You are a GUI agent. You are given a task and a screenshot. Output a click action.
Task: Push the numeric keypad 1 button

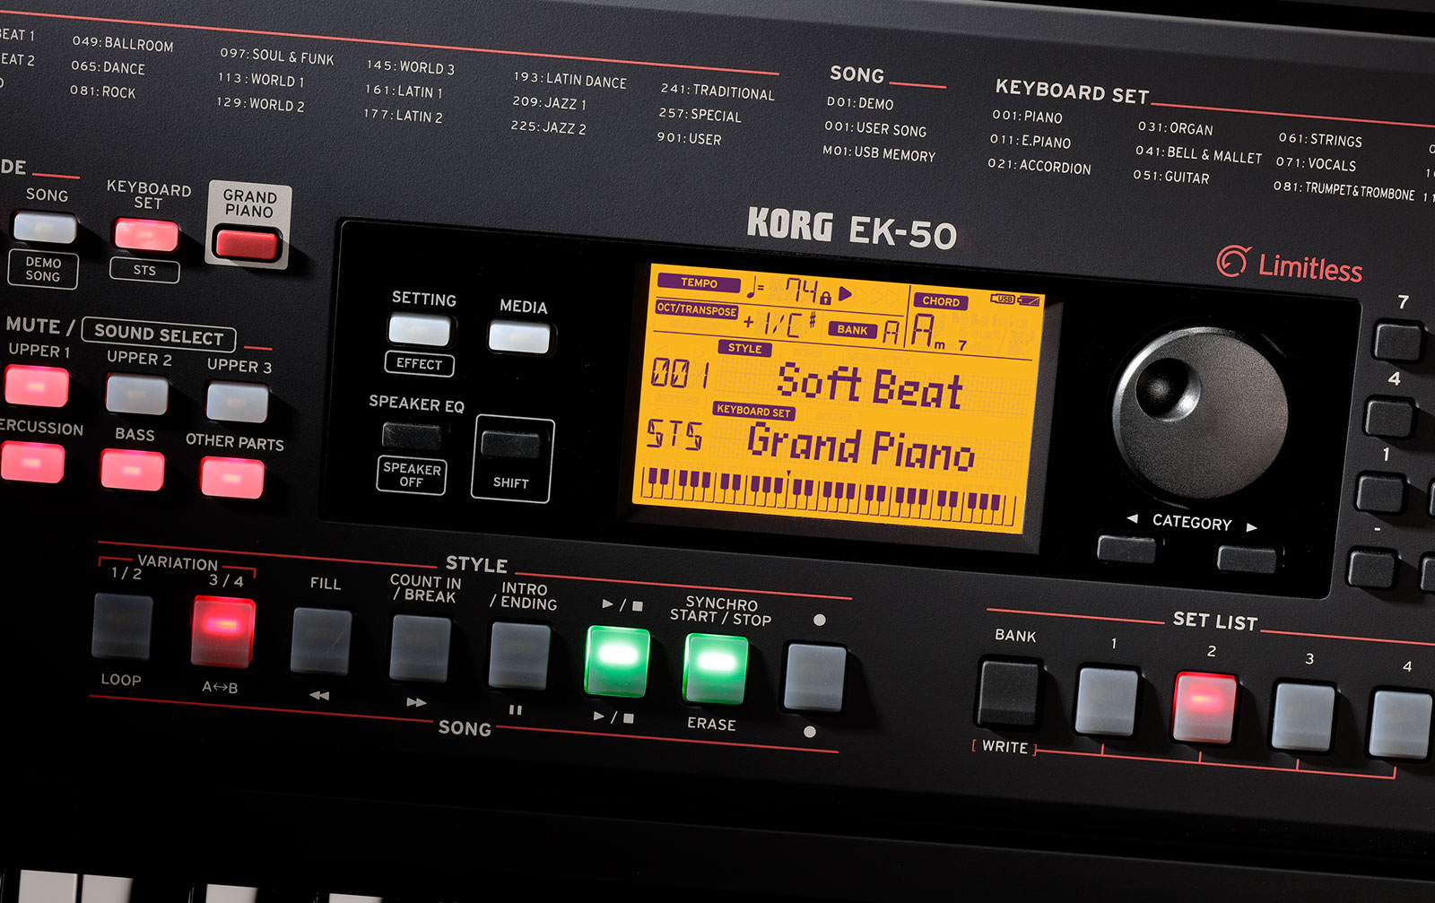point(1380,494)
